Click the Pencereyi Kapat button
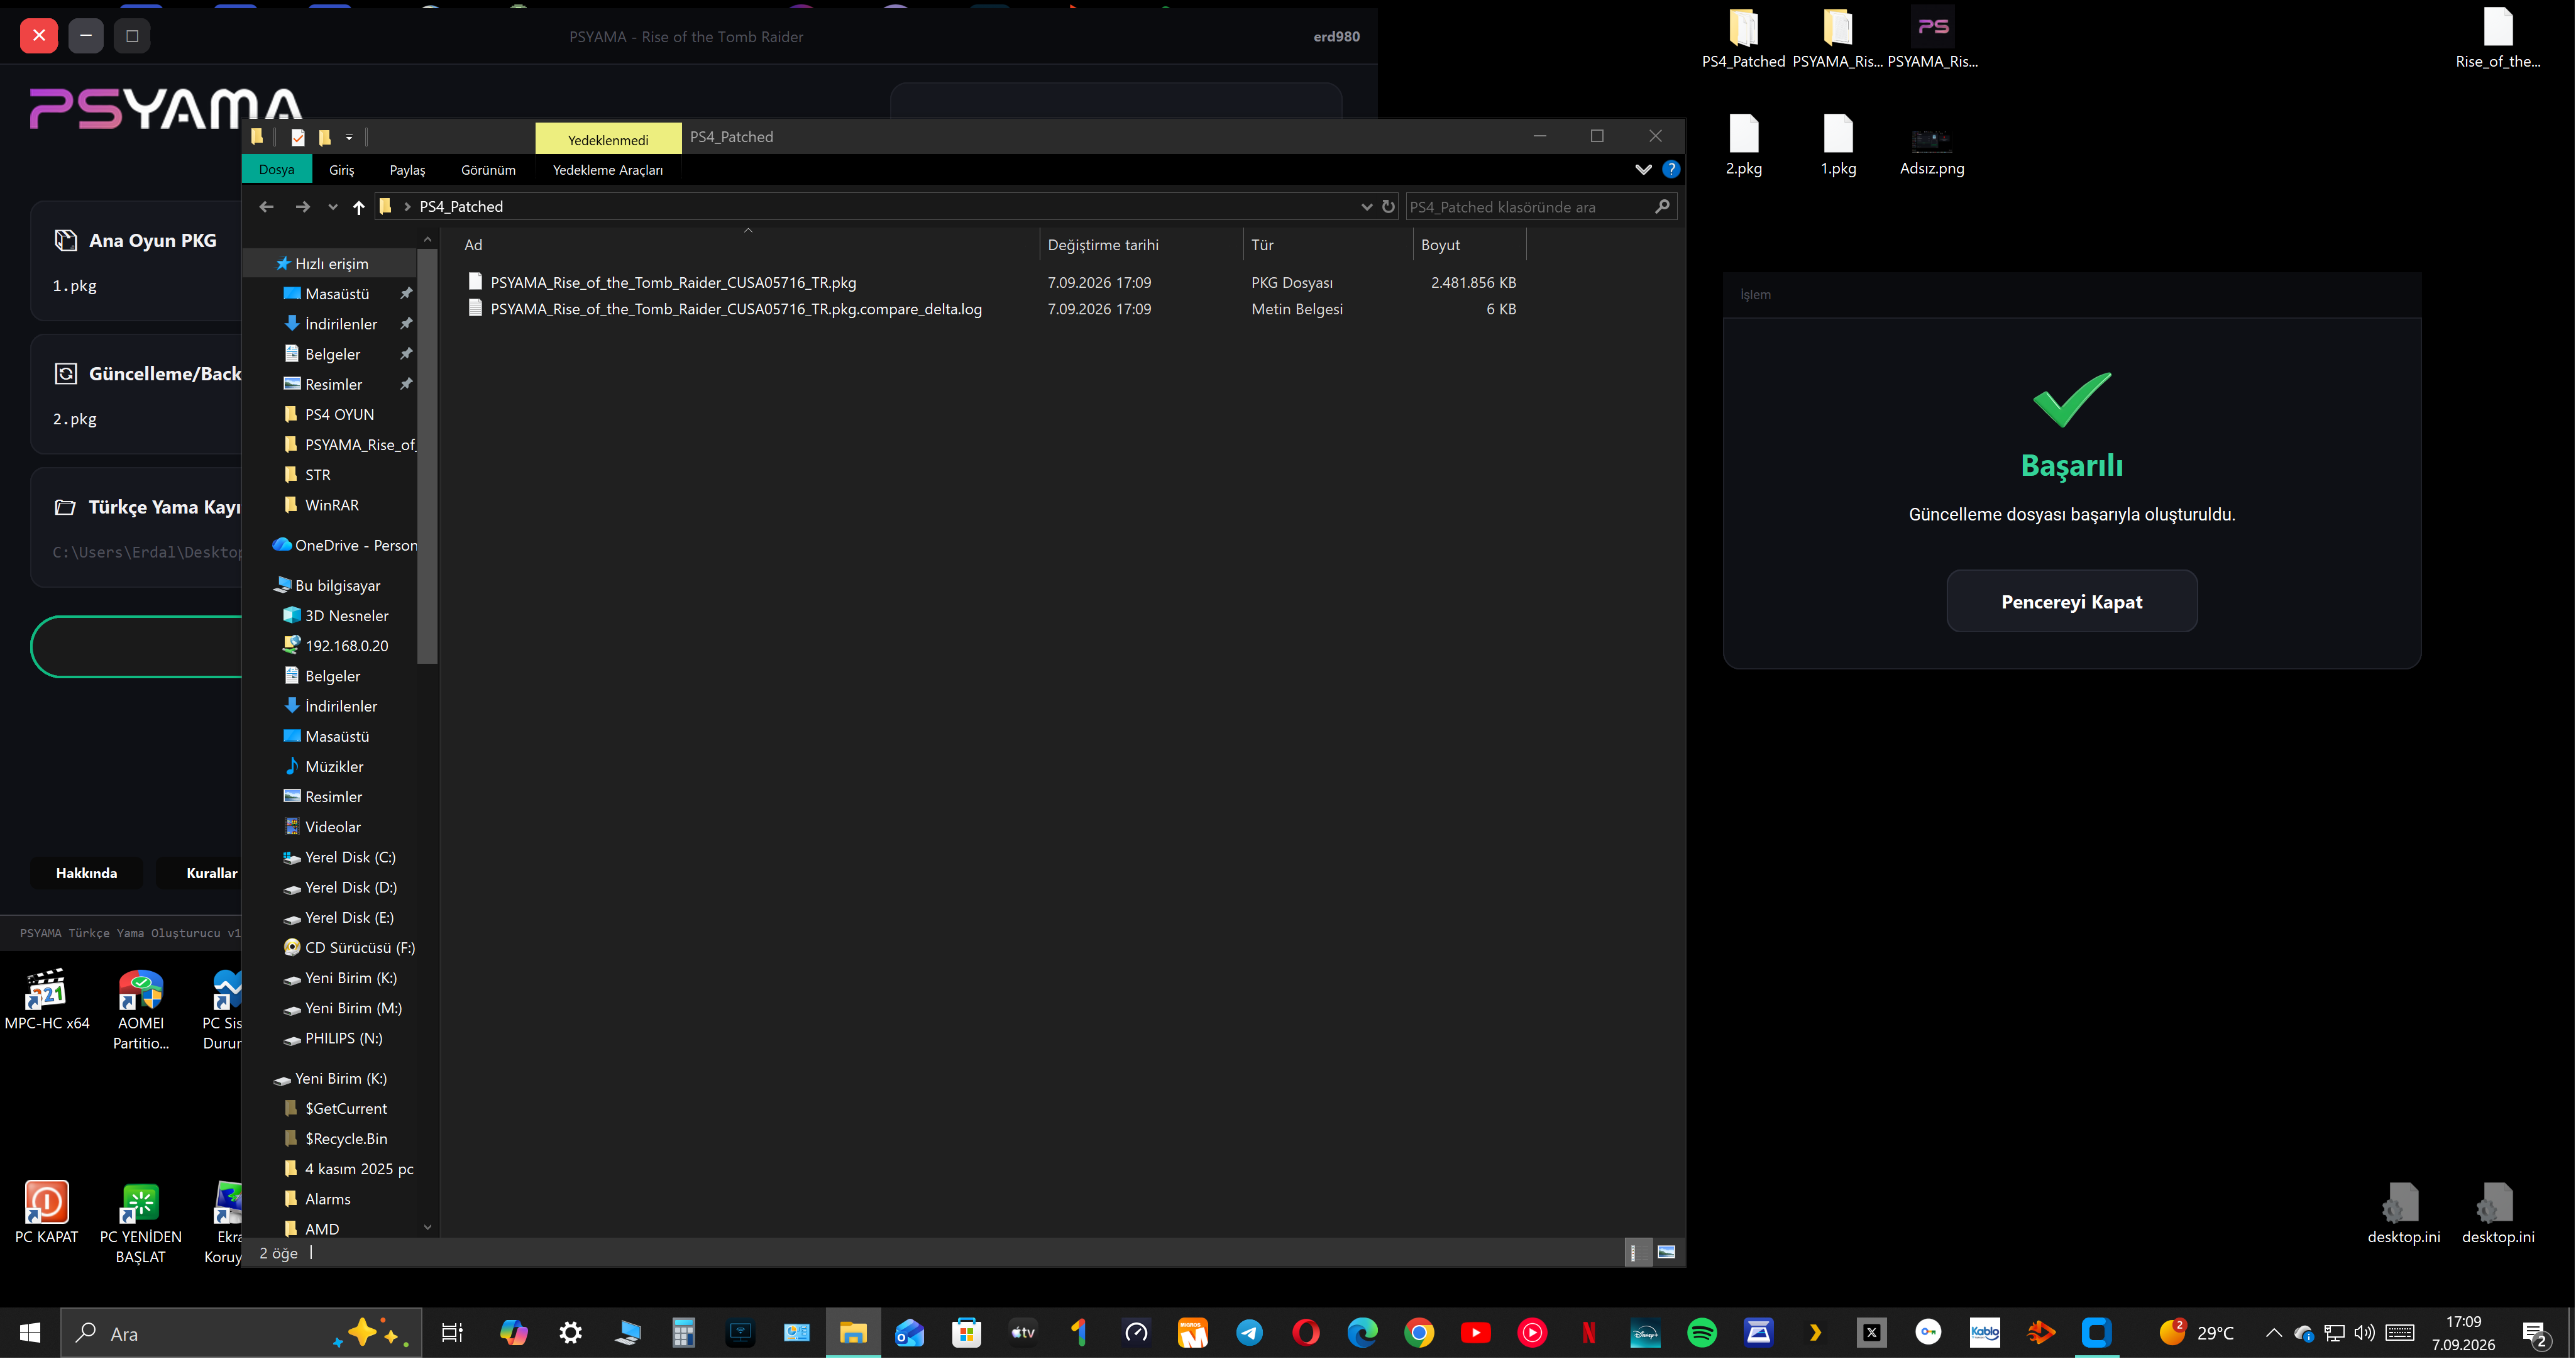The image size is (2576, 1359). 2071,601
